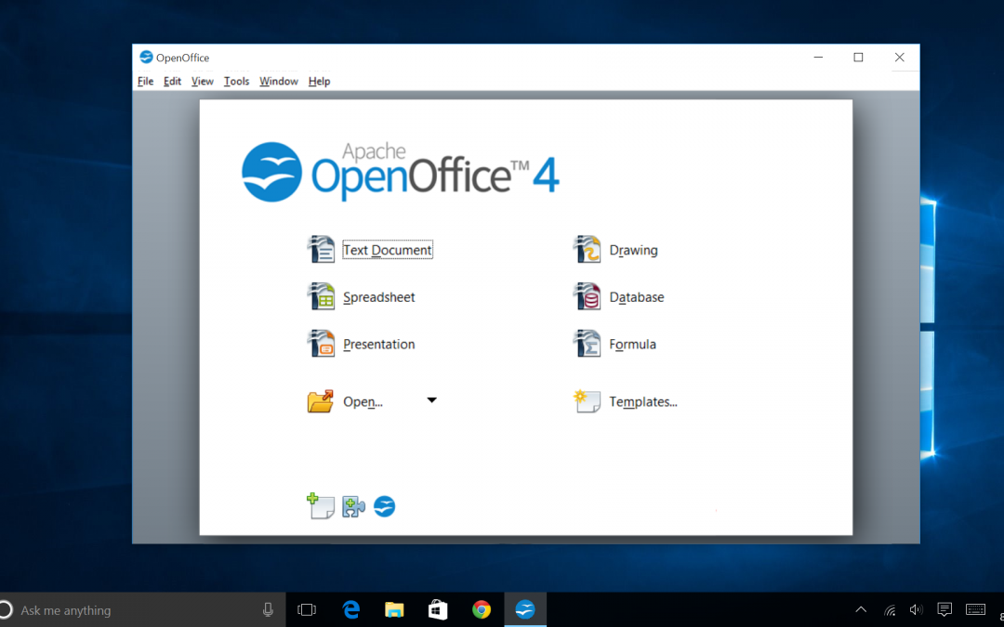Image resolution: width=1004 pixels, height=627 pixels.
Task: Create a new Text Document
Action: tap(388, 250)
